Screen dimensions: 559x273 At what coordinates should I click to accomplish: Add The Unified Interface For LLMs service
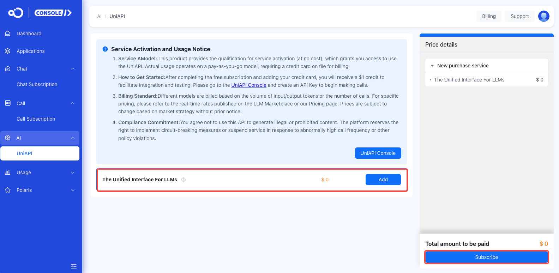point(383,180)
